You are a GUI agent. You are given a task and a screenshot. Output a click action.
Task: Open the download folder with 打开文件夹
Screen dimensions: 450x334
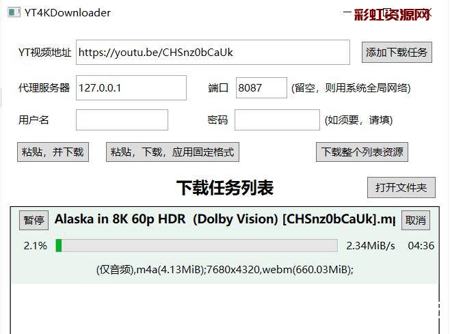tap(401, 188)
